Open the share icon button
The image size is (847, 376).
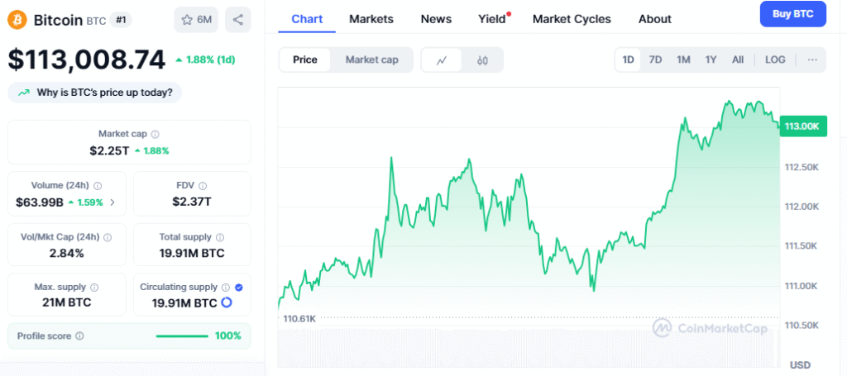click(237, 20)
